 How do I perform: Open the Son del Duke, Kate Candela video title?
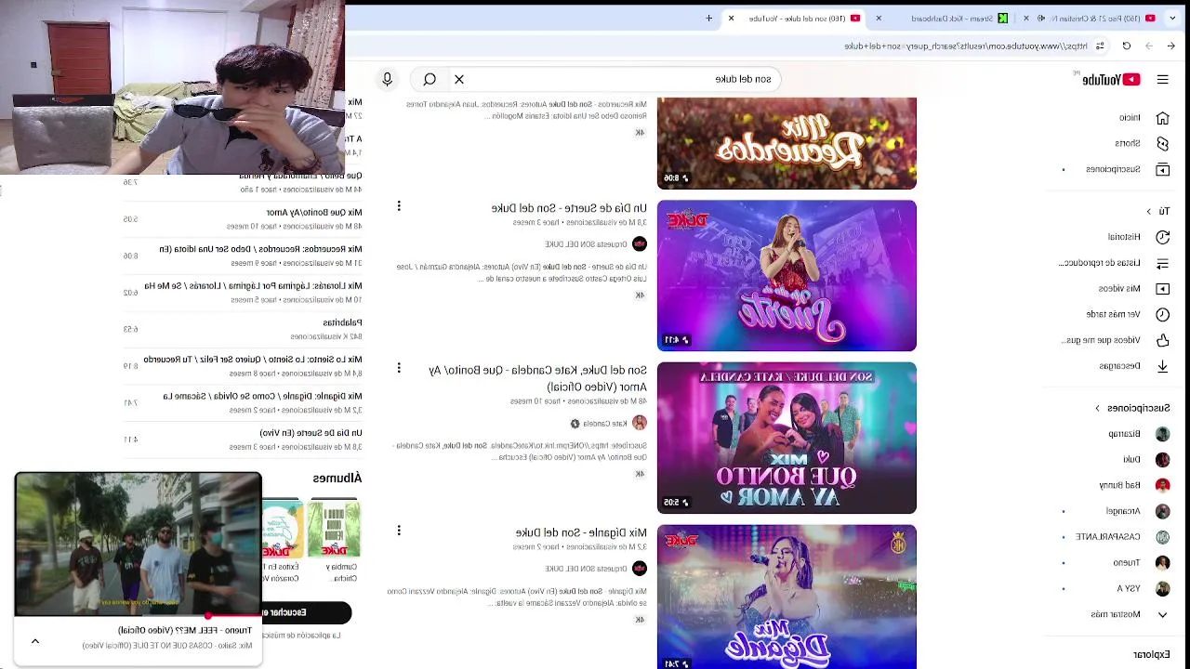tap(537, 378)
